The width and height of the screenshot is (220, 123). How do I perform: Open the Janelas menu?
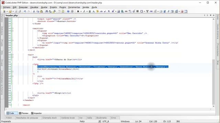coord(86,7)
